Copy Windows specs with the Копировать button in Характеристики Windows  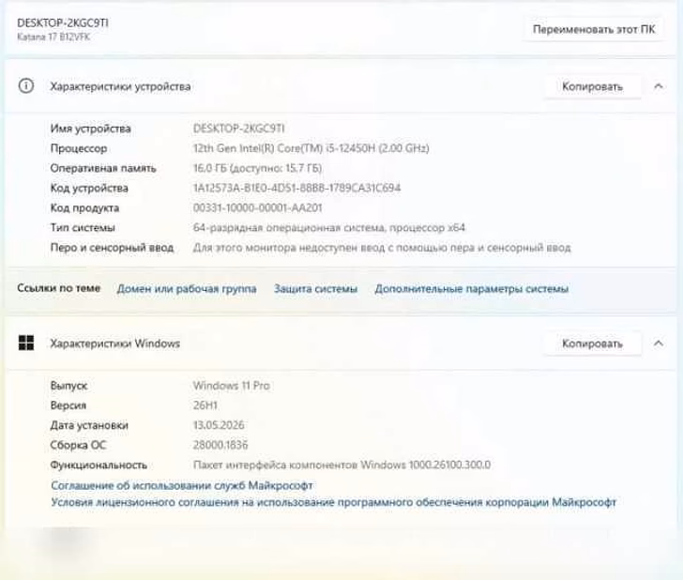click(592, 343)
